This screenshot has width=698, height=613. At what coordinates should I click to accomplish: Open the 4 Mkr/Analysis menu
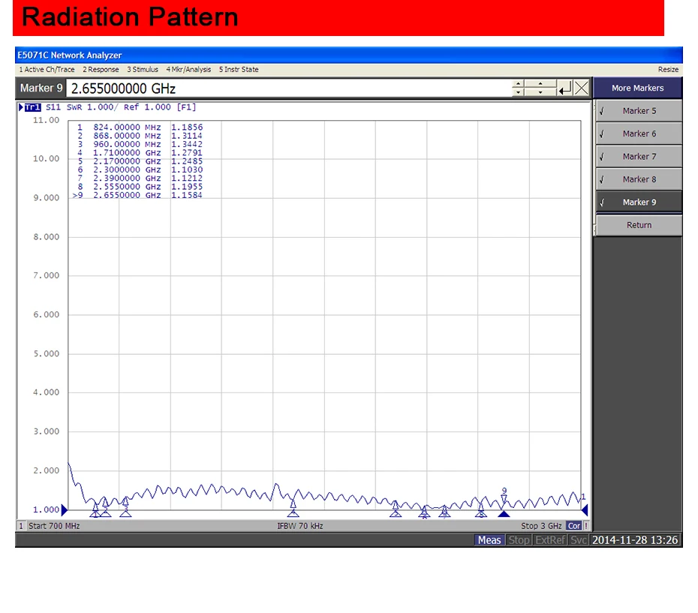point(188,70)
